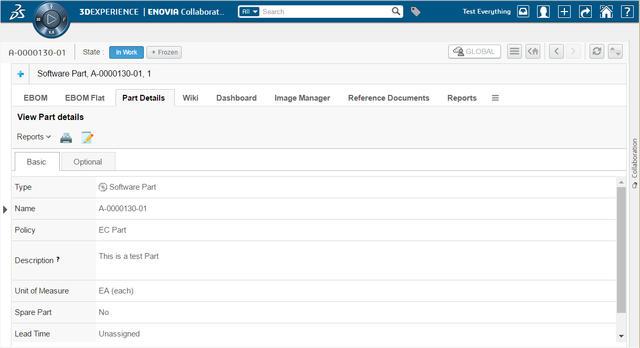Click the edit part details icon
The width and height of the screenshot is (640, 348).
pyautogui.click(x=87, y=138)
